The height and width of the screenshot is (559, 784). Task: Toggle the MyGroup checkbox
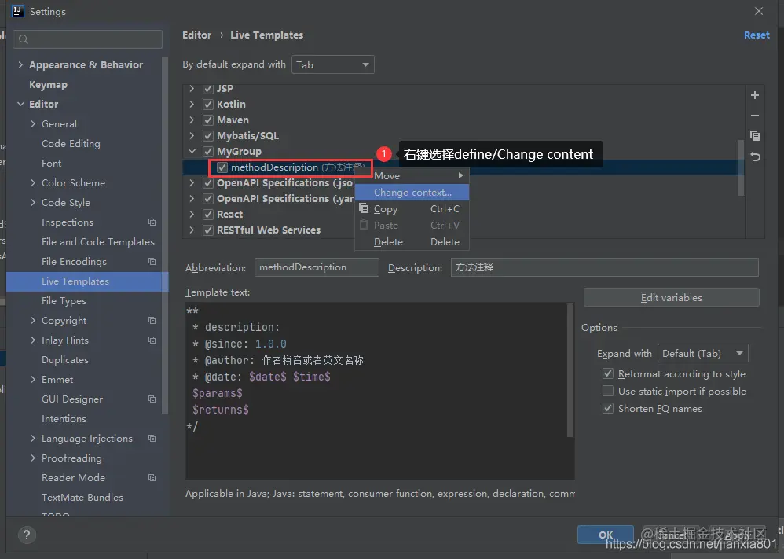(208, 152)
